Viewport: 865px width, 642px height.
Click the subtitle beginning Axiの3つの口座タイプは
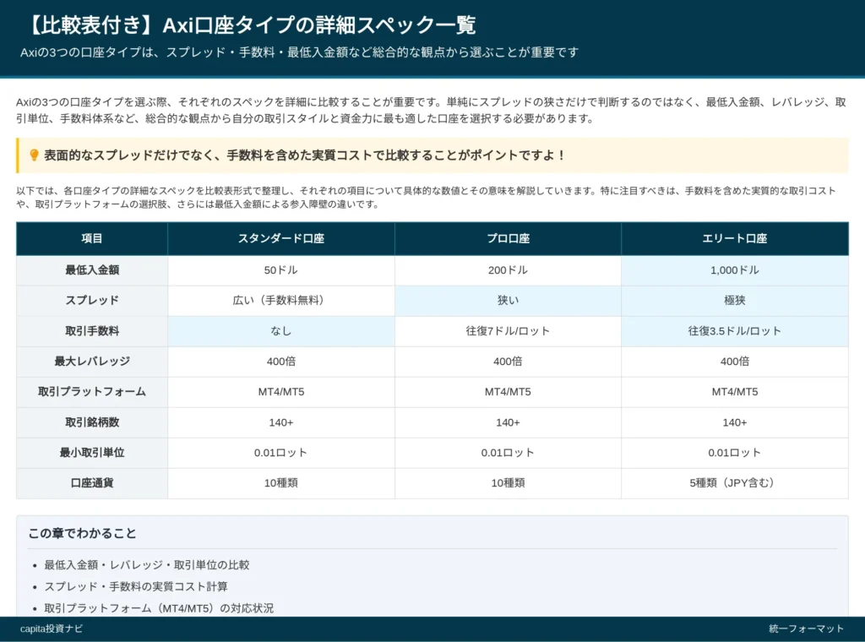[x=300, y=52]
